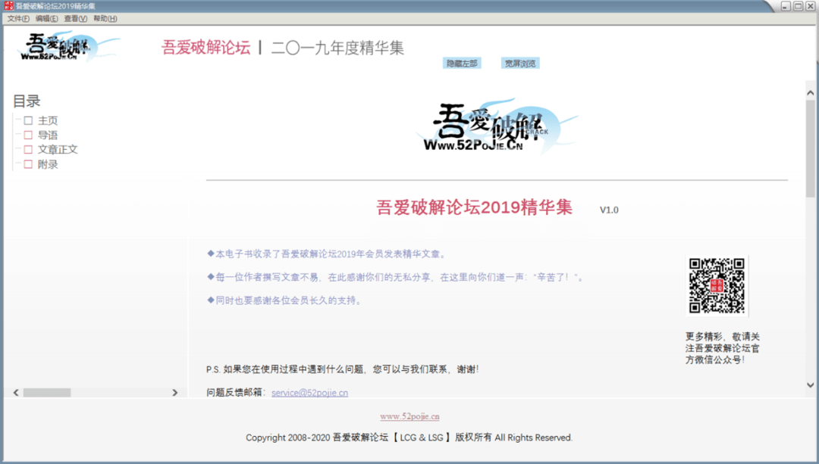Open the www.52pojie.cn footer link

click(x=409, y=416)
